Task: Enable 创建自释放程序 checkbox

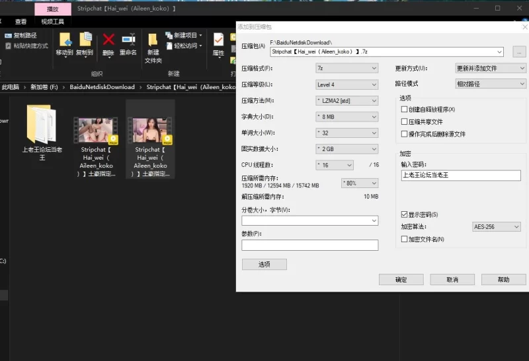Action: click(404, 109)
